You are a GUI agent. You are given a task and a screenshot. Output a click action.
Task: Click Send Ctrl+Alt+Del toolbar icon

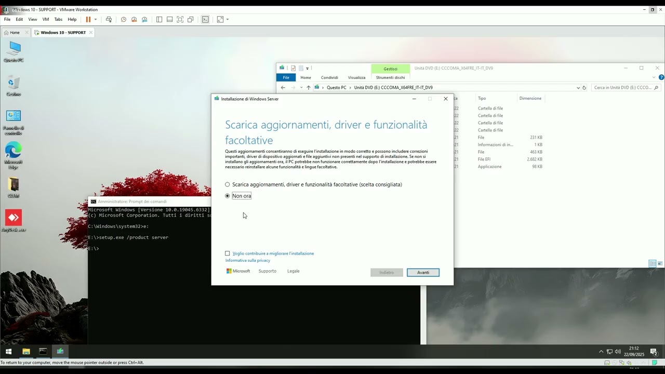coord(109,19)
